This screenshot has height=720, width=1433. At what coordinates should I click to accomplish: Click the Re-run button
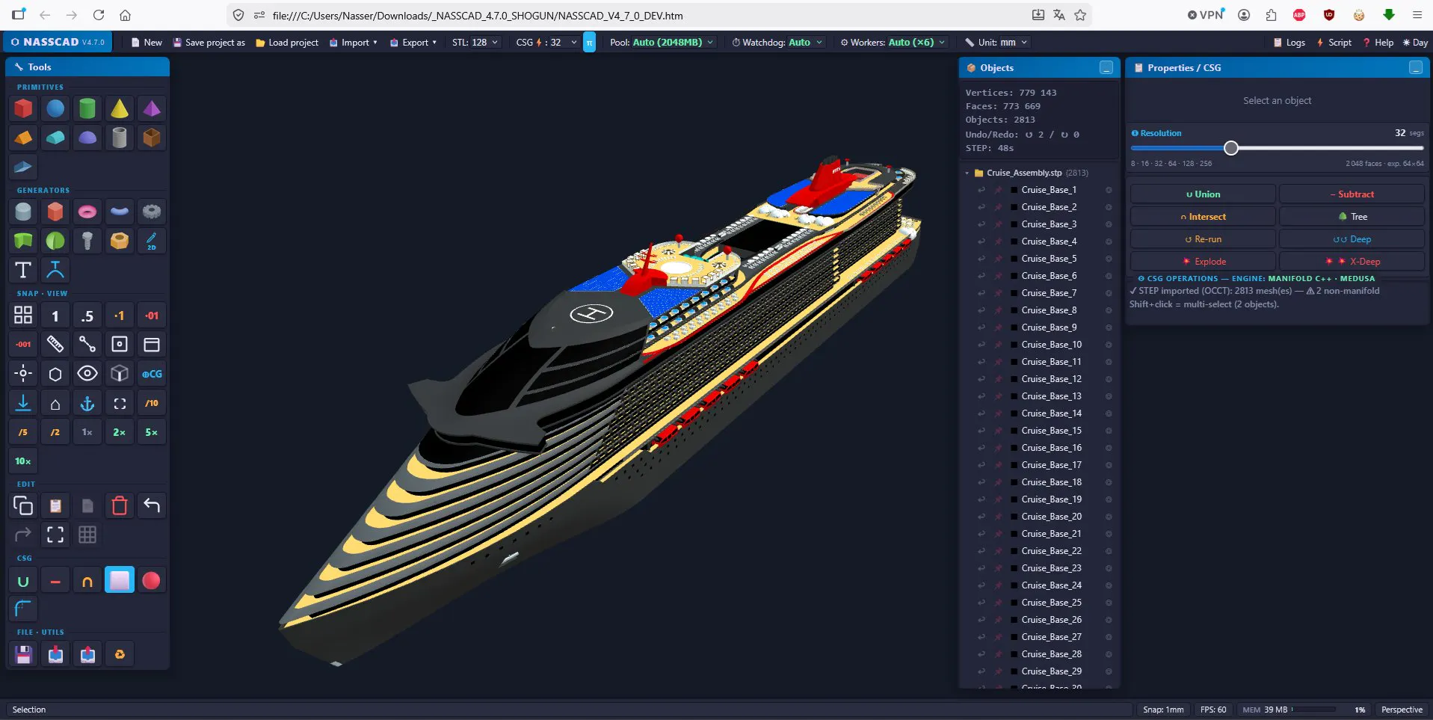point(1203,239)
